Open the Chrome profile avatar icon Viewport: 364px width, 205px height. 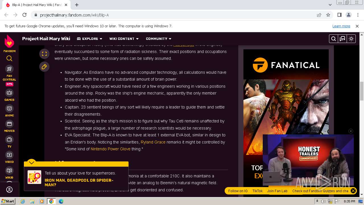[x=349, y=15]
